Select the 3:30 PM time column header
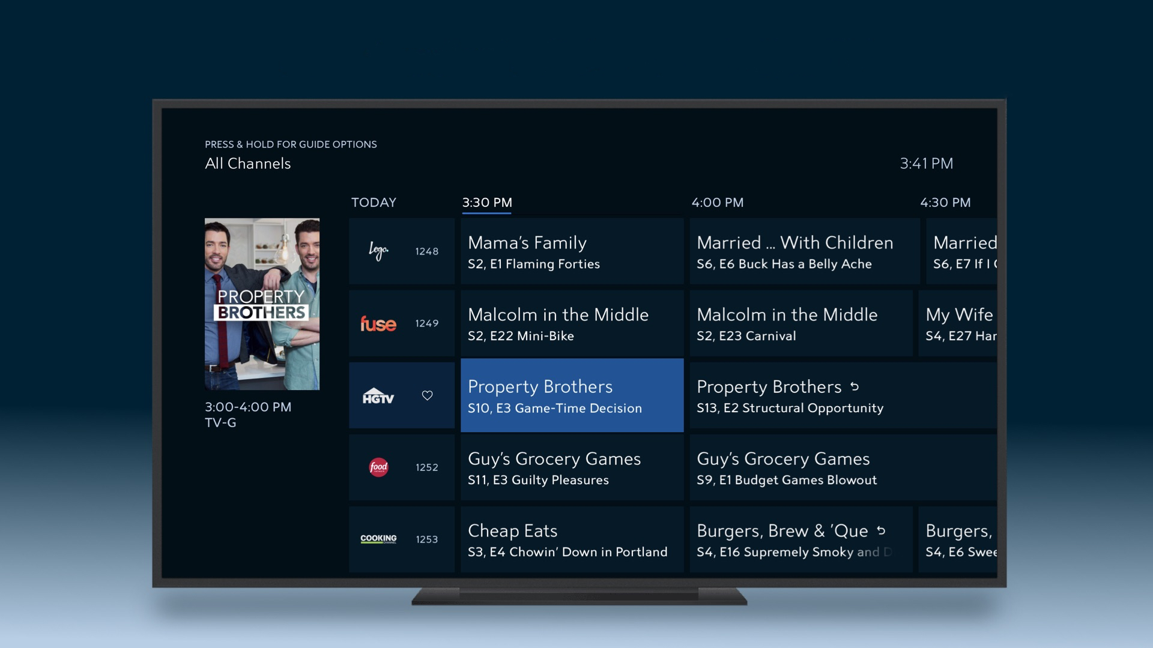This screenshot has height=648, width=1153. pyautogui.click(x=487, y=202)
